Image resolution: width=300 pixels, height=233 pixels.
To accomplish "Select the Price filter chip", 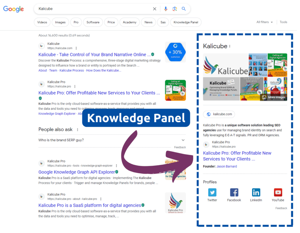I will click(x=111, y=22).
